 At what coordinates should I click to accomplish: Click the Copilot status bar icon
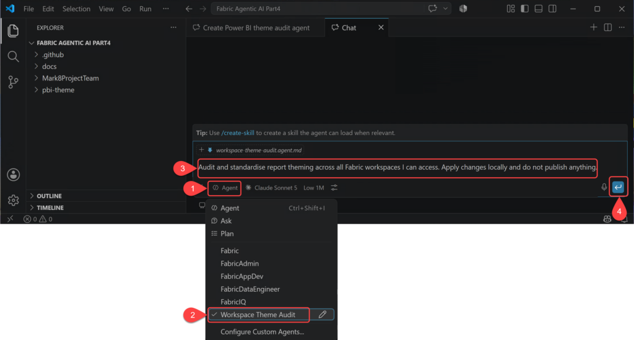[607, 219]
